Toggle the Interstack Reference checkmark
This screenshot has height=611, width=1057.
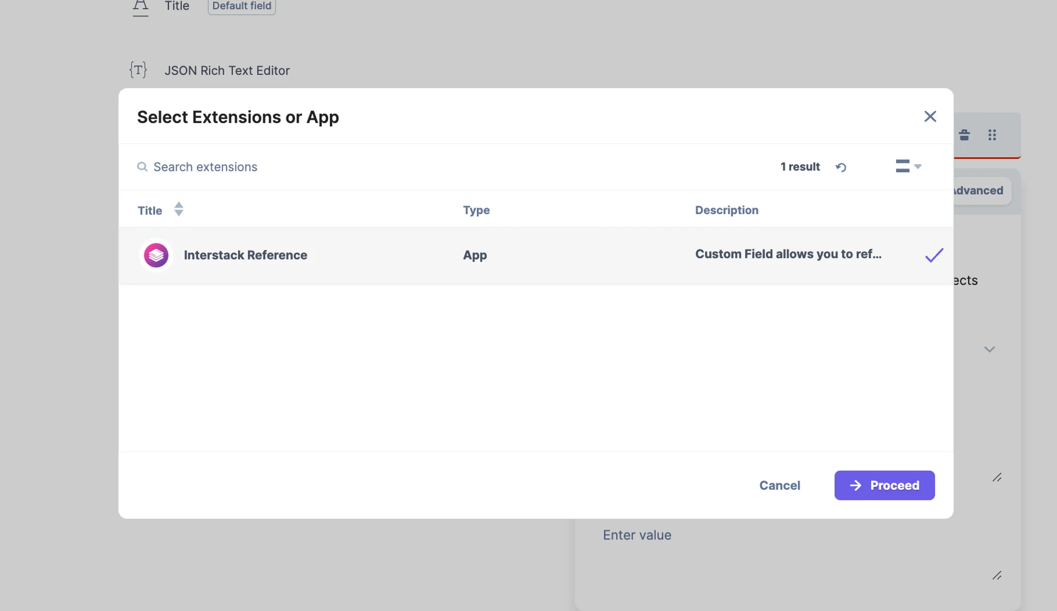click(x=934, y=255)
